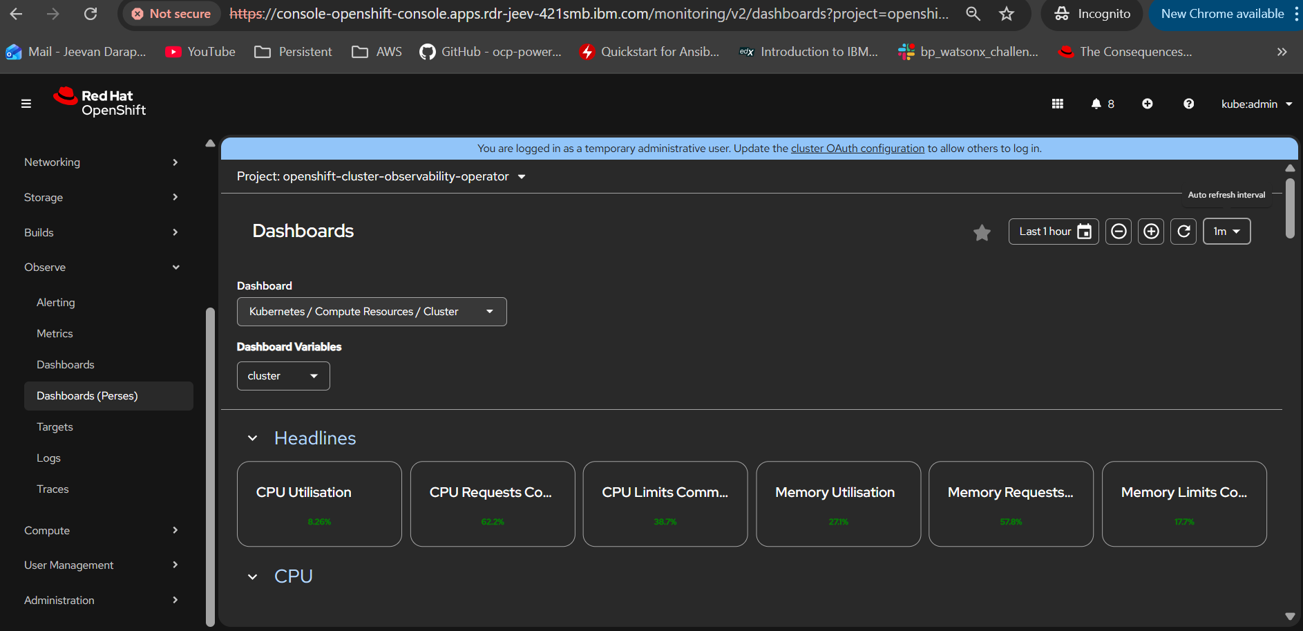Open the Metrics navigation item
Viewport: 1303px width, 631px height.
pyautogui.click(x=55, y=334)
